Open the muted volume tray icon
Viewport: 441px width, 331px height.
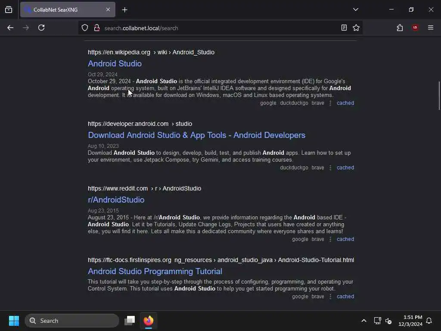tap(388, 321)
